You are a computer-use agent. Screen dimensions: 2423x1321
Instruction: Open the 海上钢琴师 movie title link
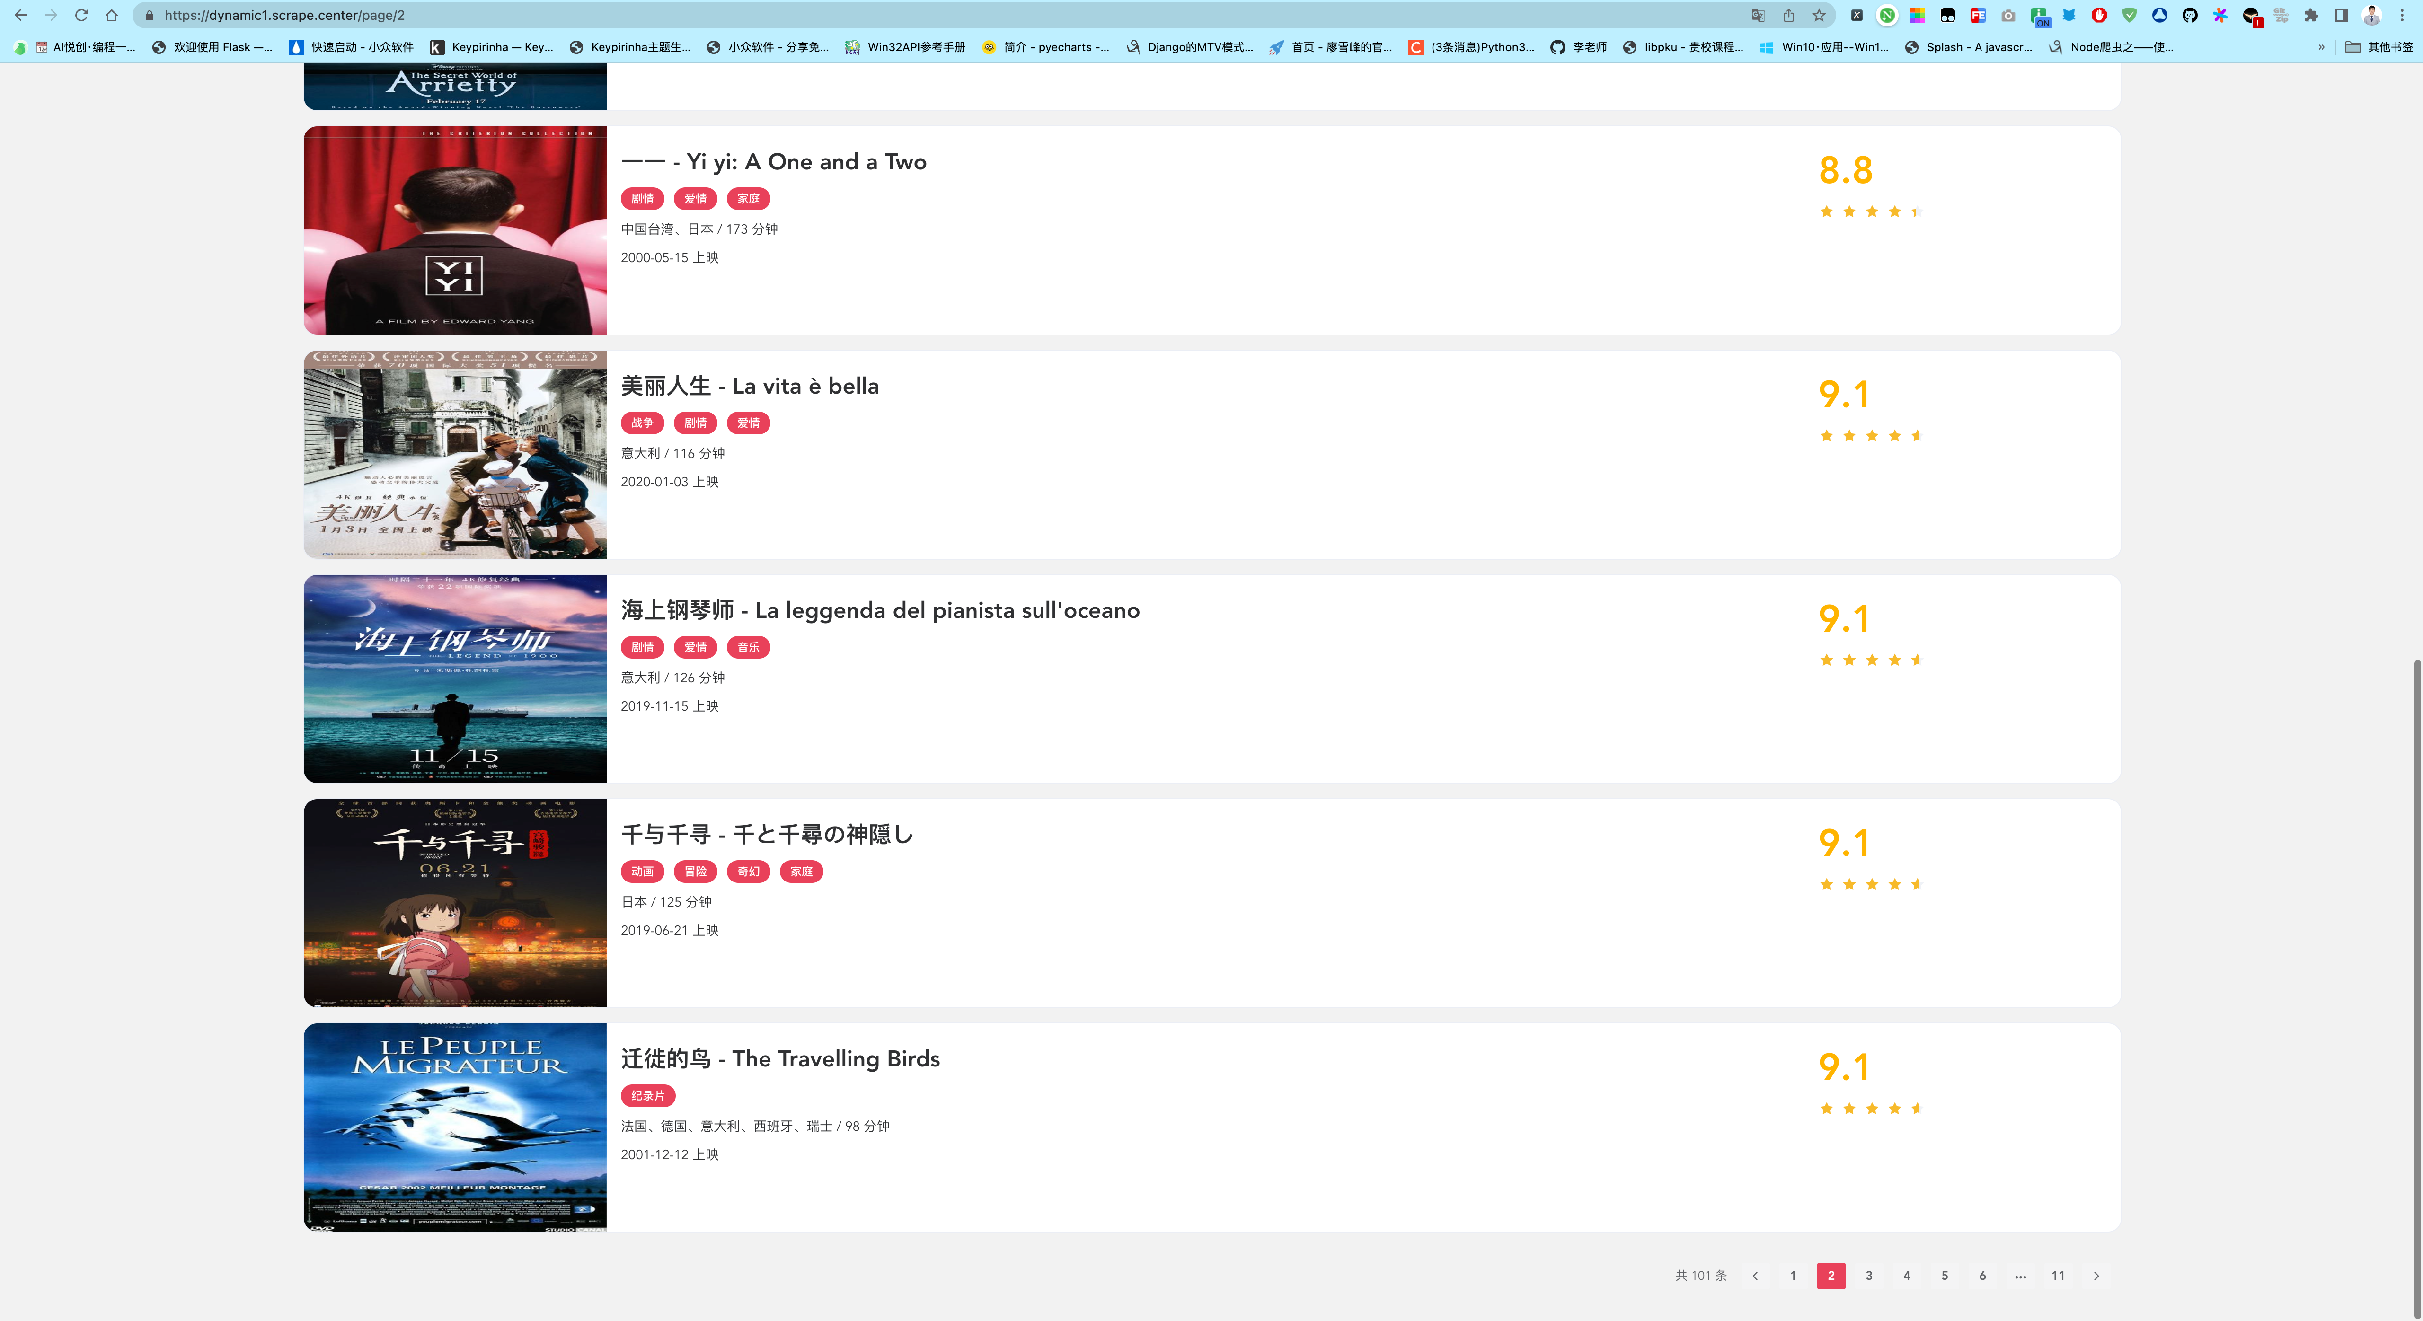click(879, 610)
